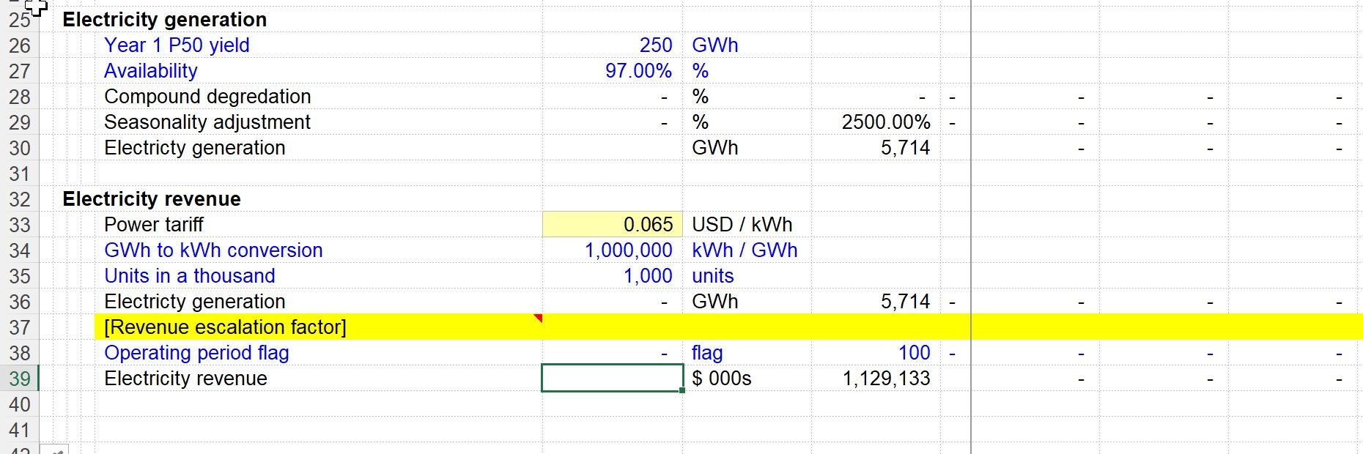Viewport: 1363px width, 454px height.
Task: Select the 250 yield value cell
Action: (x=655, y=45)
